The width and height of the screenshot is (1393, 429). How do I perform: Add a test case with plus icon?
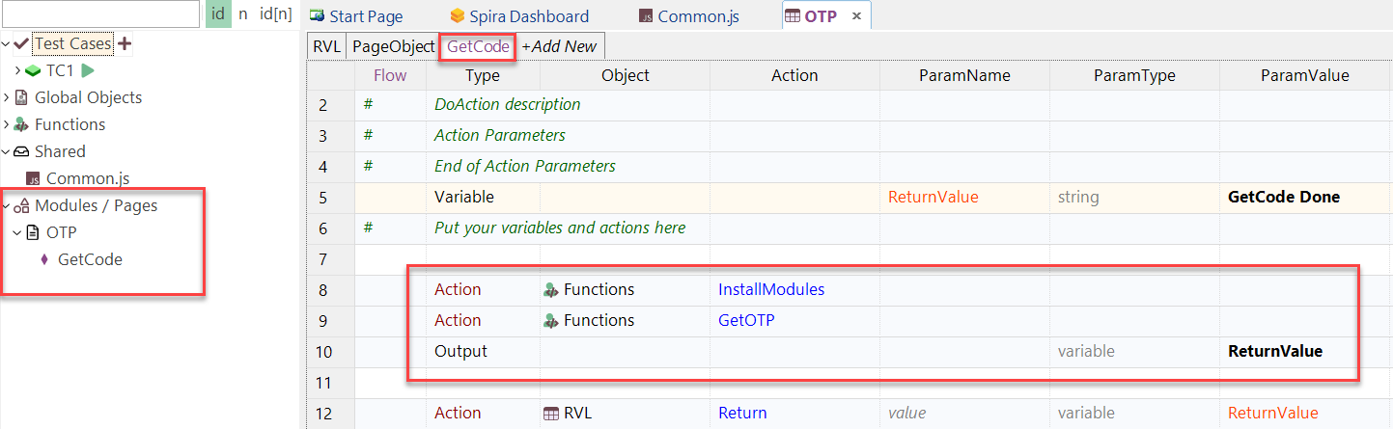[125, 43]
